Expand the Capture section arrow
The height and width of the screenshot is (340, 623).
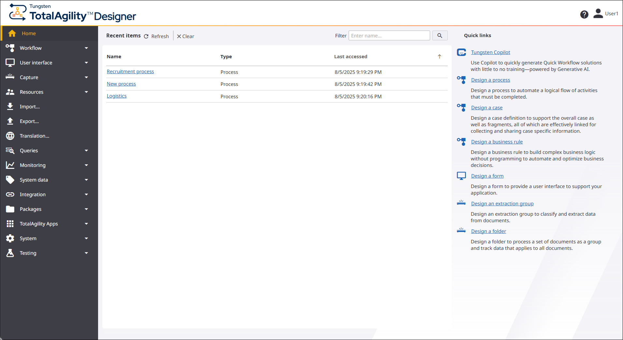pos(86,77)
